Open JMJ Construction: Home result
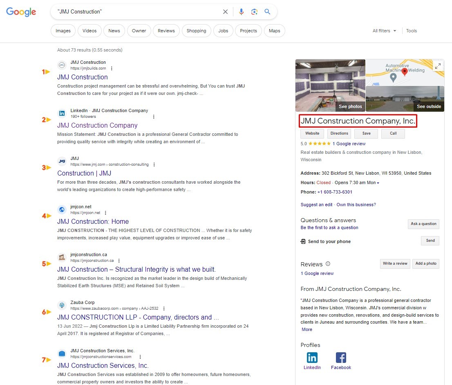452x385 pixels. 93,222
